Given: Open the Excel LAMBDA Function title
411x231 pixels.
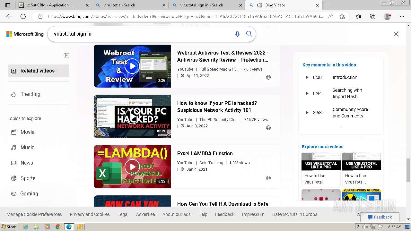Looking at the screenshot, I should coord(205,153).
